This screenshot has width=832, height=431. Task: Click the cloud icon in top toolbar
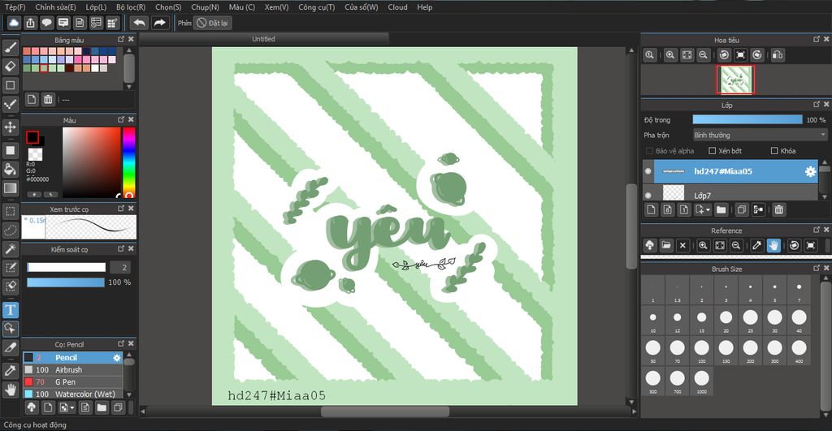[14, 23]
